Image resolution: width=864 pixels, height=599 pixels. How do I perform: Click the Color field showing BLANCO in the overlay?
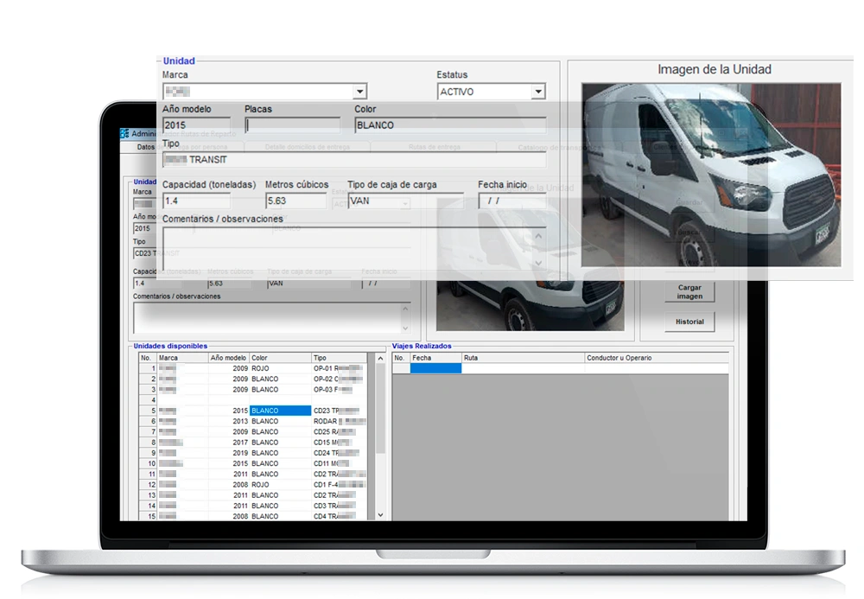450,125
